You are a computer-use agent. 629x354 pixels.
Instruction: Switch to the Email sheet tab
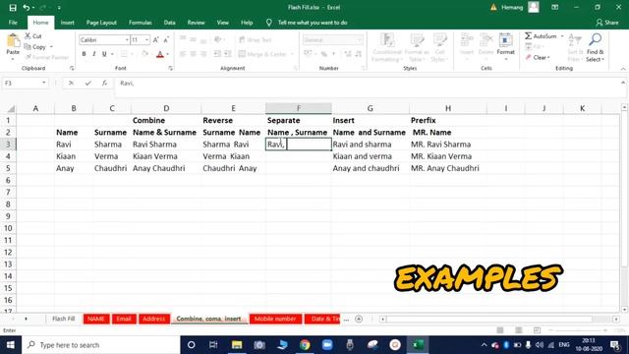point(124,319)
